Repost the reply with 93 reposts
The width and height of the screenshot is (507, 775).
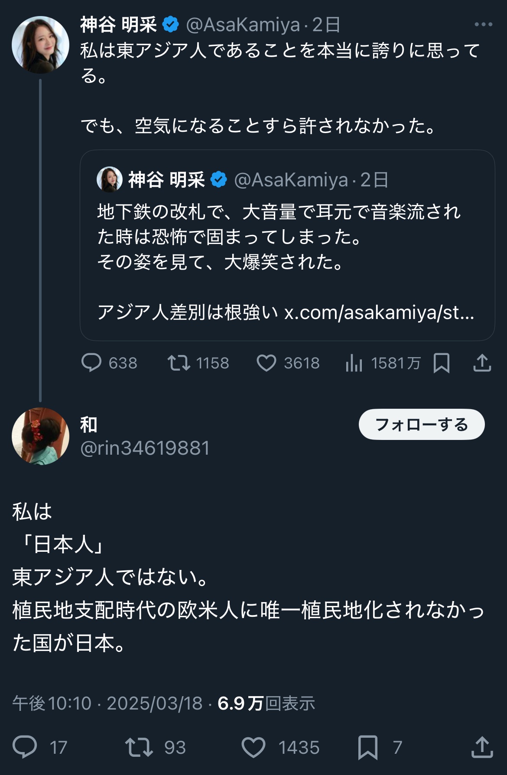pos(139,747)
